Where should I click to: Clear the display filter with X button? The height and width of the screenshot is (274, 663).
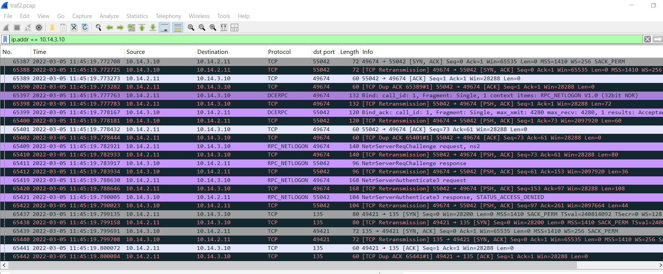(x=648, y=39)
